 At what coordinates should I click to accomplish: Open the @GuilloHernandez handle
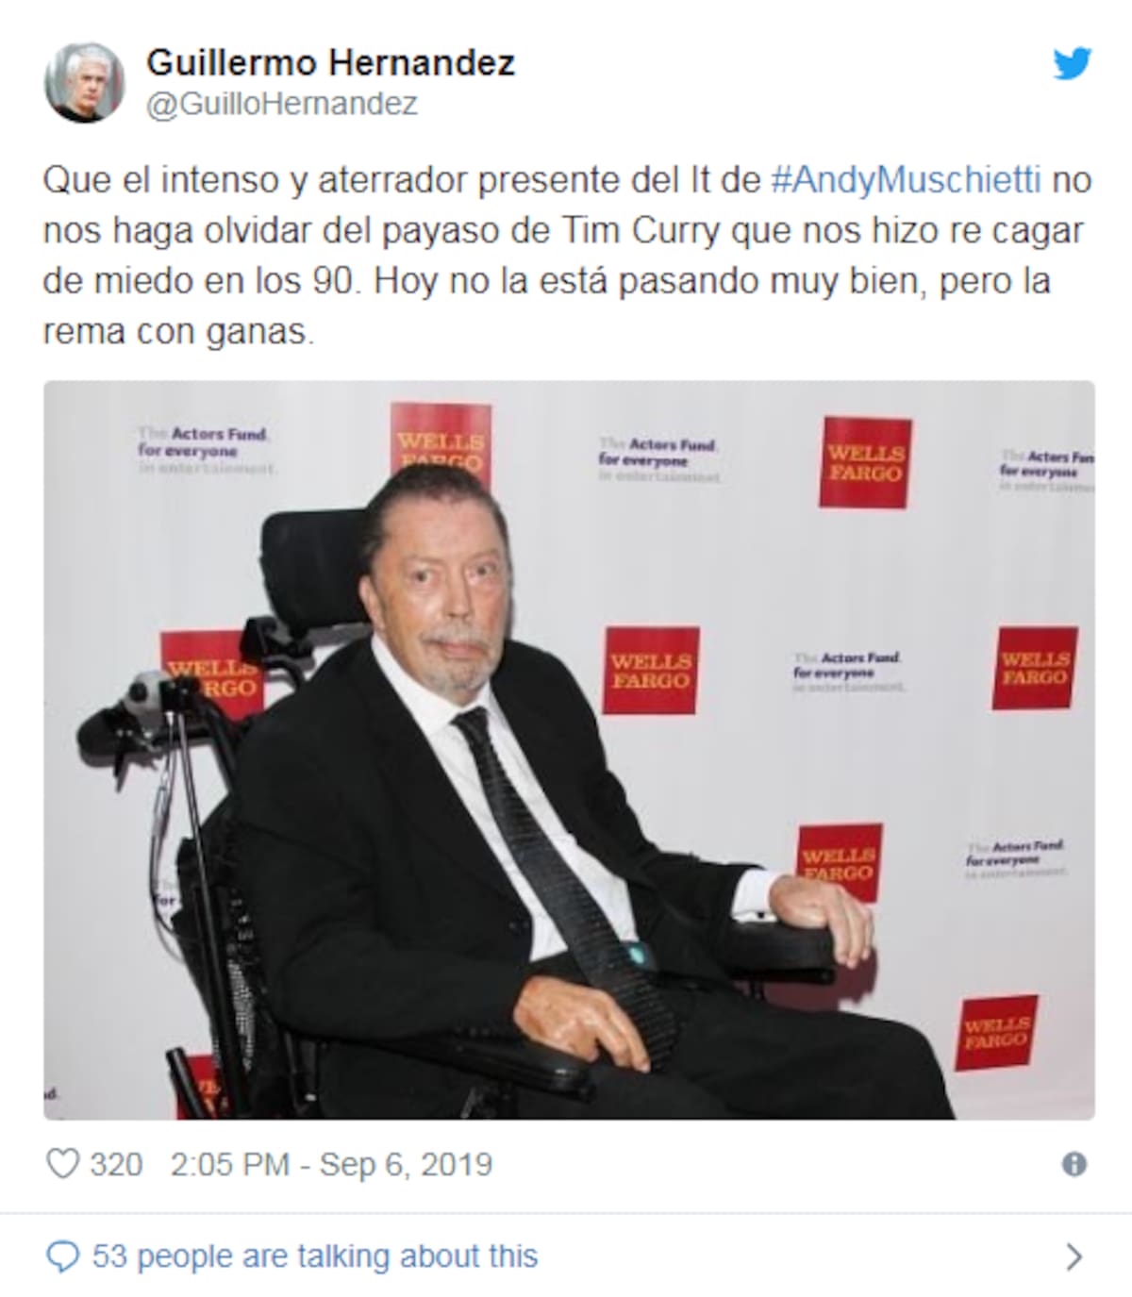click(x=282, y=104)
